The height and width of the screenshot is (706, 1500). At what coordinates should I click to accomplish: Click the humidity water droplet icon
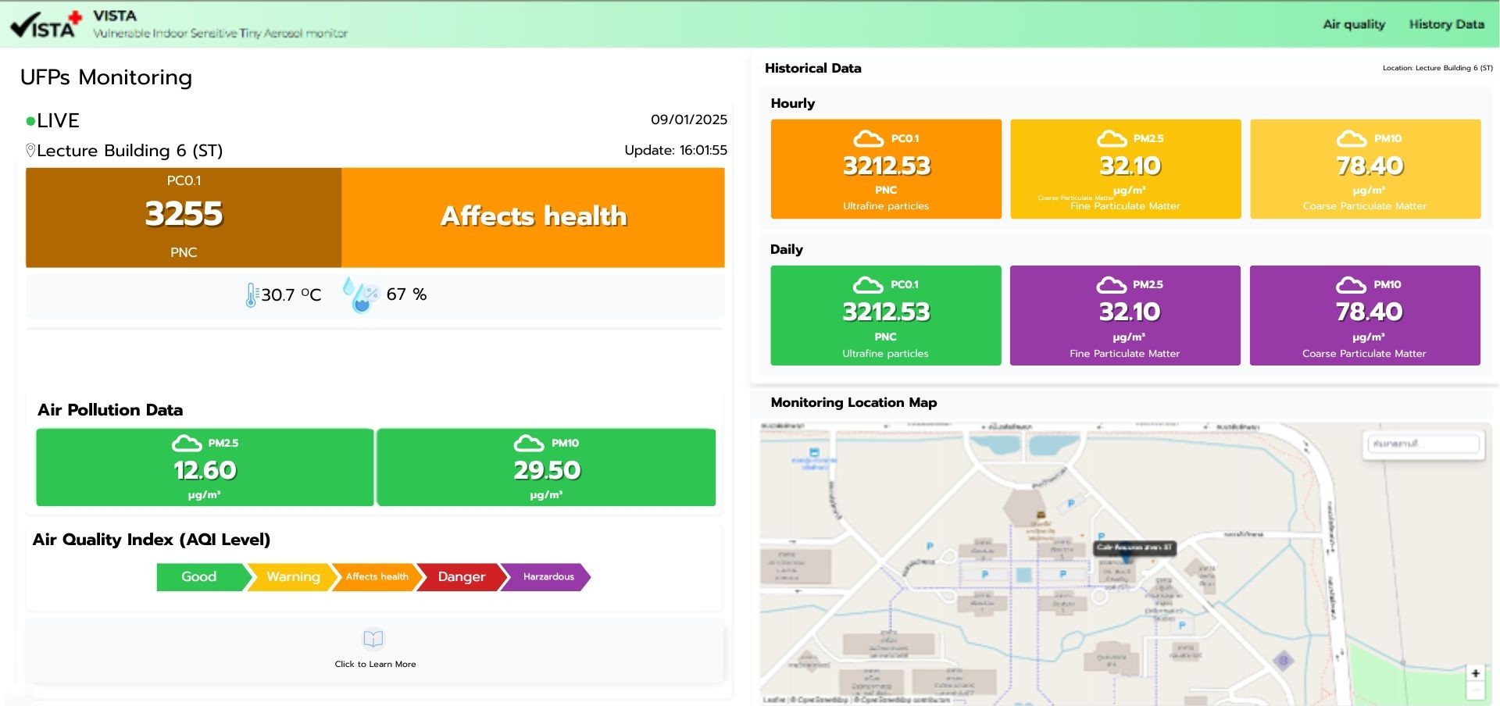360,294
